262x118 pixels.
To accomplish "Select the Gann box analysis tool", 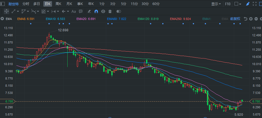I will (x=44, y=11).
